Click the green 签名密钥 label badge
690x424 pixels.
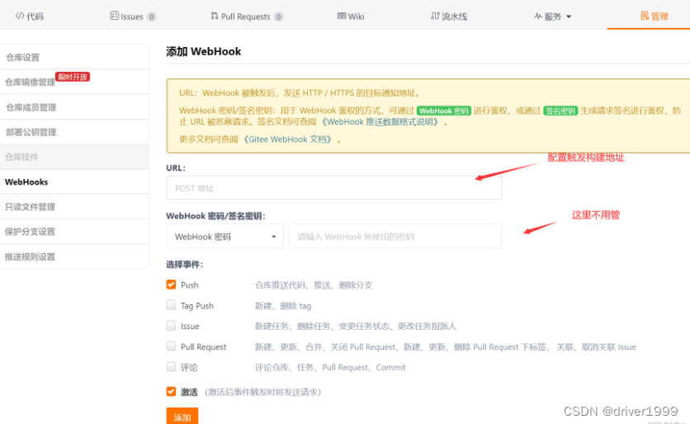click(x=560, y=111)
